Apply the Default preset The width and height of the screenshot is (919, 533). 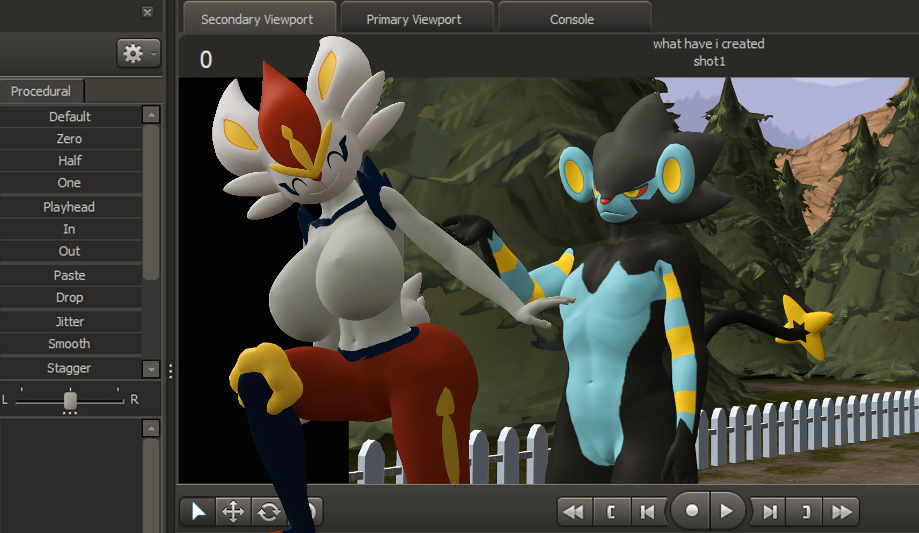pos(71,116)
